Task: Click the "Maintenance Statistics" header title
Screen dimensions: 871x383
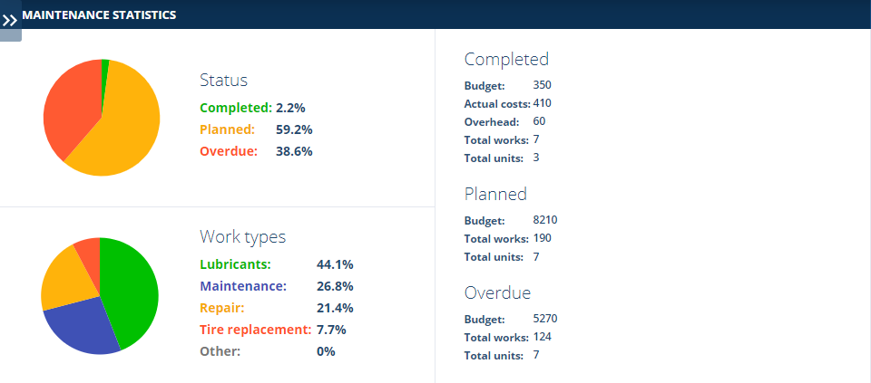Action: pyautogui.click(x=99, y=14)
